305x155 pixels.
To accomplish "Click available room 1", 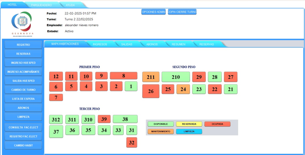I will point(131,86).
